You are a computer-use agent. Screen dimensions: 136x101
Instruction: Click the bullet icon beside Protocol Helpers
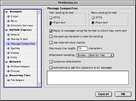coord(8,67)
